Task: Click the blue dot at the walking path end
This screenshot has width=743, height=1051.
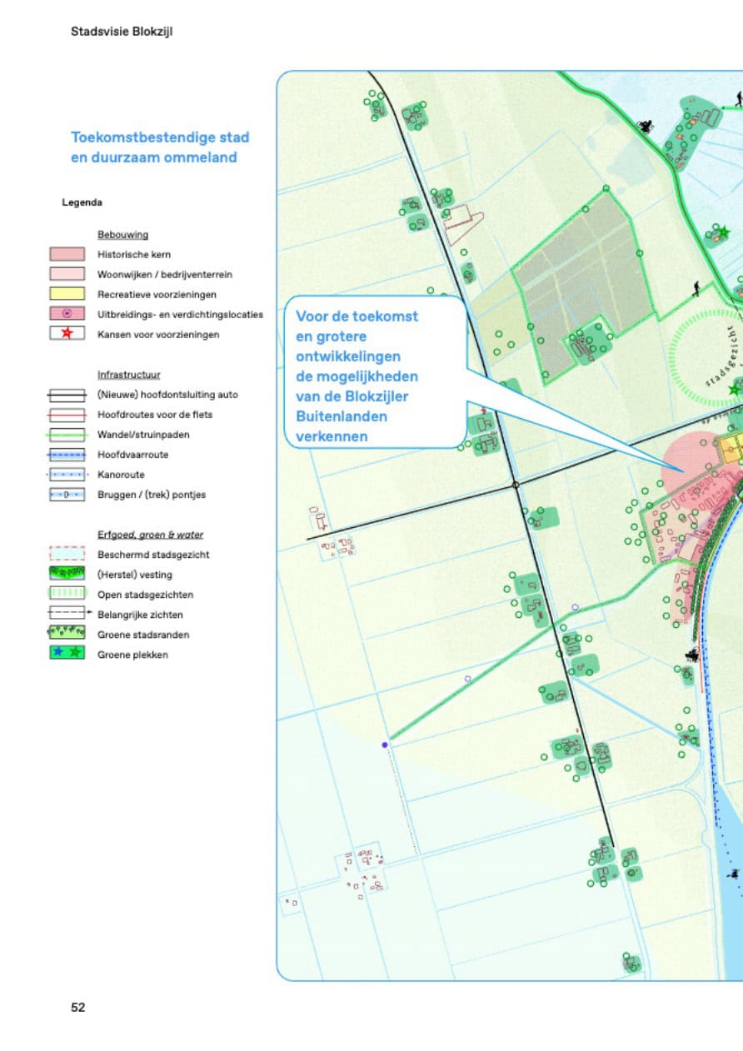Action: (x=385, y=745)
